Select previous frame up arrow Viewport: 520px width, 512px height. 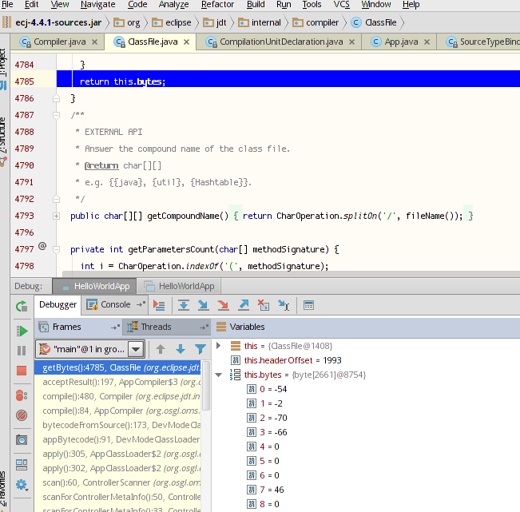point(161,349)
